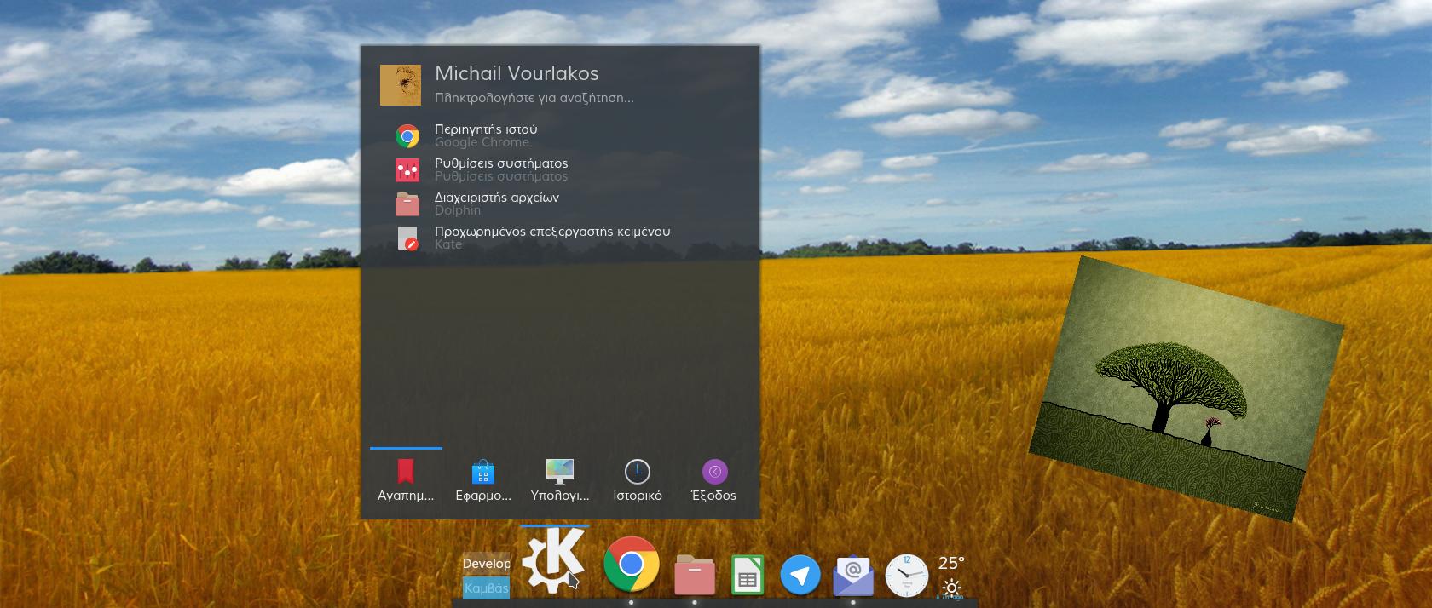Open the KDE application launcher icon
Image resolution: width=1432 pixels, height=608 pixels.
[553, 561]
